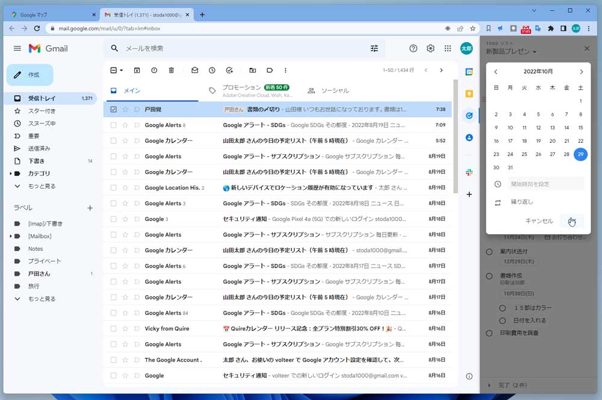Click the Labels tag toolbar icon

(270, 70)
